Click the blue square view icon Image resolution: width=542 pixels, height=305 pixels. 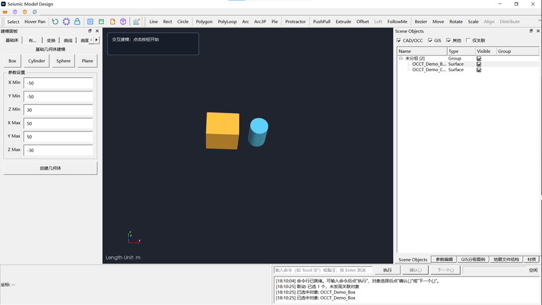point(90,22)
